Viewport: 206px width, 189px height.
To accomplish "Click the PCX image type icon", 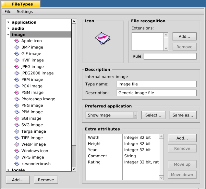I will click(17, 86).
